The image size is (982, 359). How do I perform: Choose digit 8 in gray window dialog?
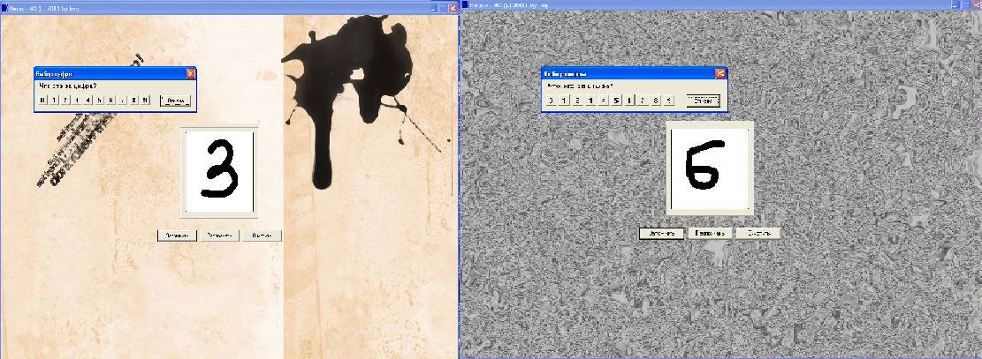click(x=657, y=100)
